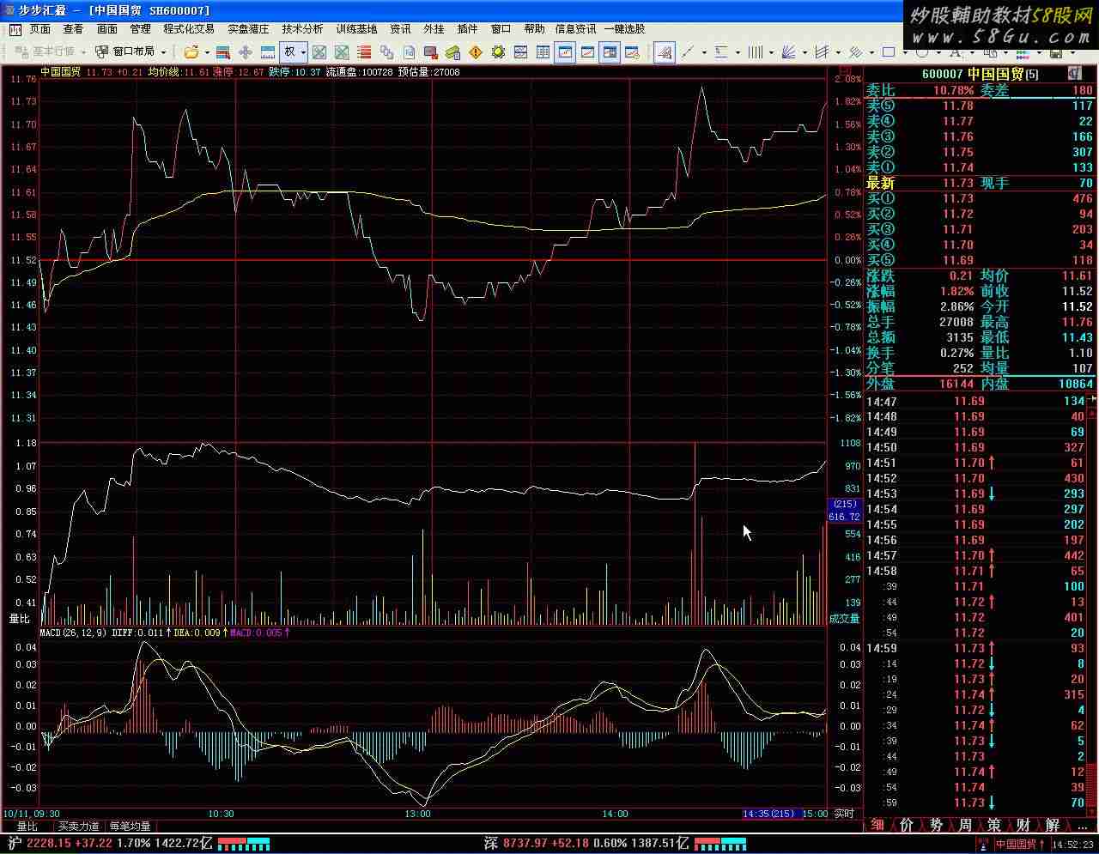Switch to the 量比 indicator tab
The image size is (1099, 854).
[27, 827]
